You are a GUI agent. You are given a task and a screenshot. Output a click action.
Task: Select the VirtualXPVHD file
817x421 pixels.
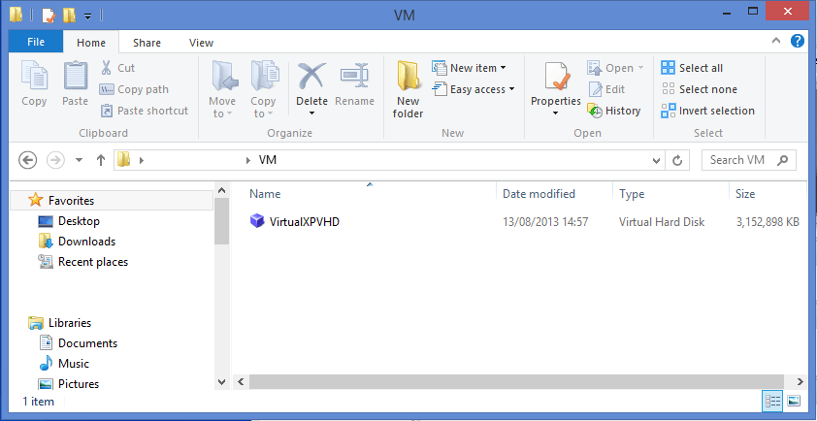point(304,222)
